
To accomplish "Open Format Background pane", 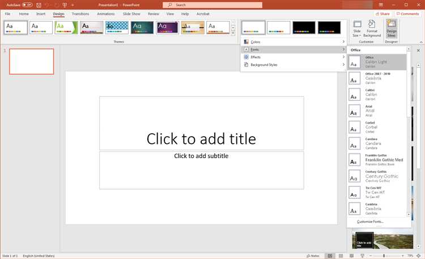I will (x=372, y=29).
